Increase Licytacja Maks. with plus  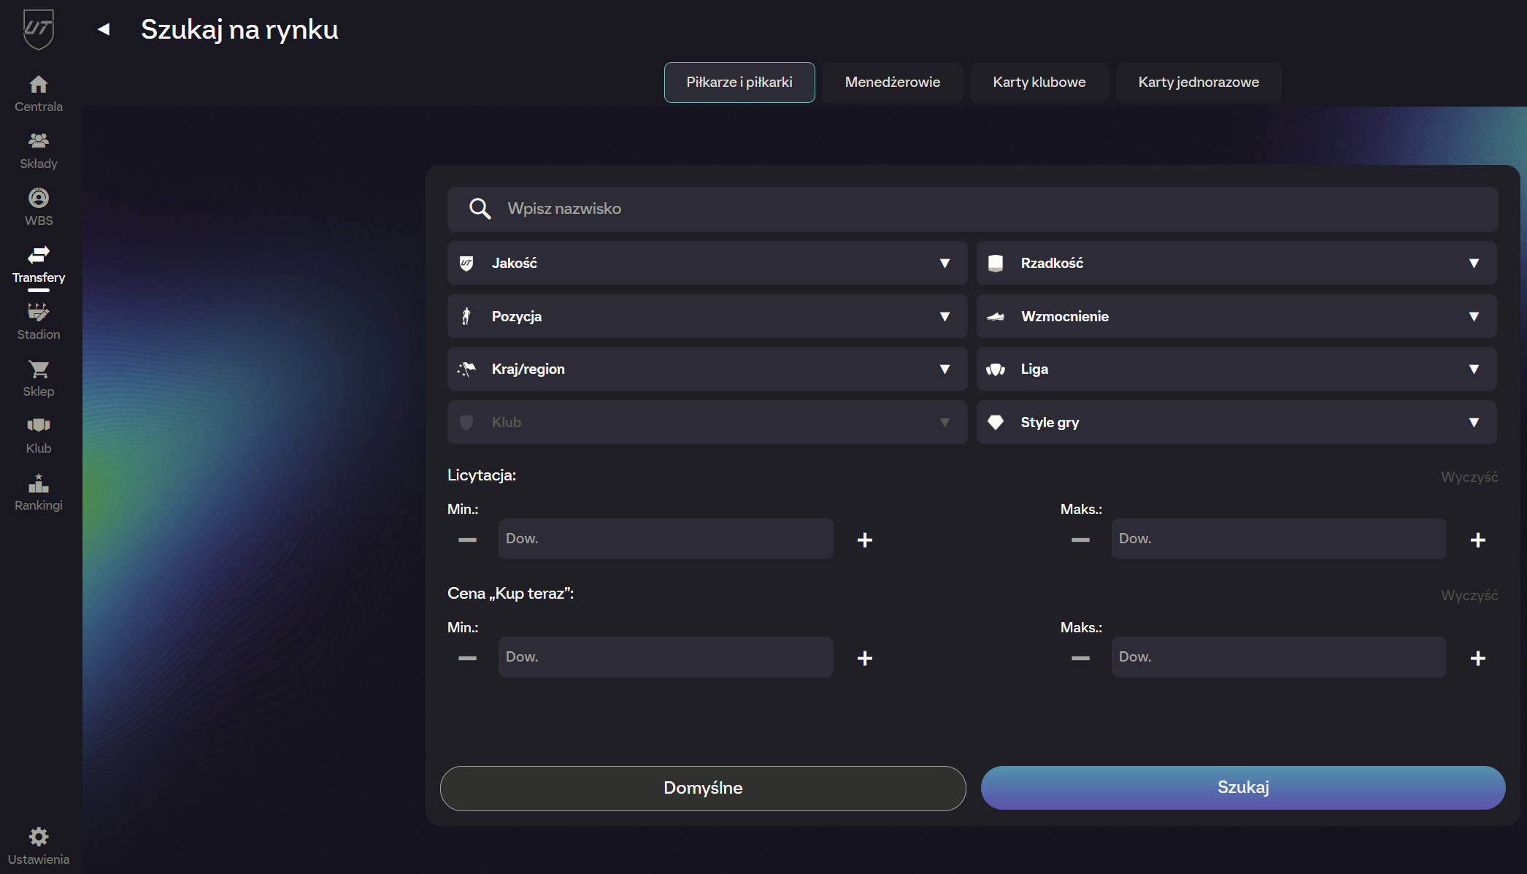[1478, 540]
